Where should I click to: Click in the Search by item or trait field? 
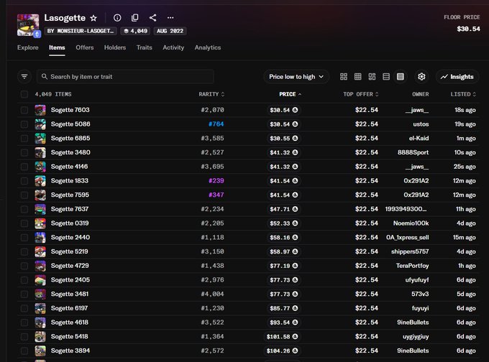tap(125, 77)
